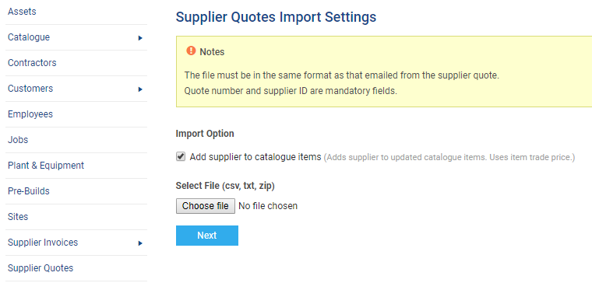Open Sites in the sidebar
This screenshot has height=283, width=592.
click(x=18, y=217)
